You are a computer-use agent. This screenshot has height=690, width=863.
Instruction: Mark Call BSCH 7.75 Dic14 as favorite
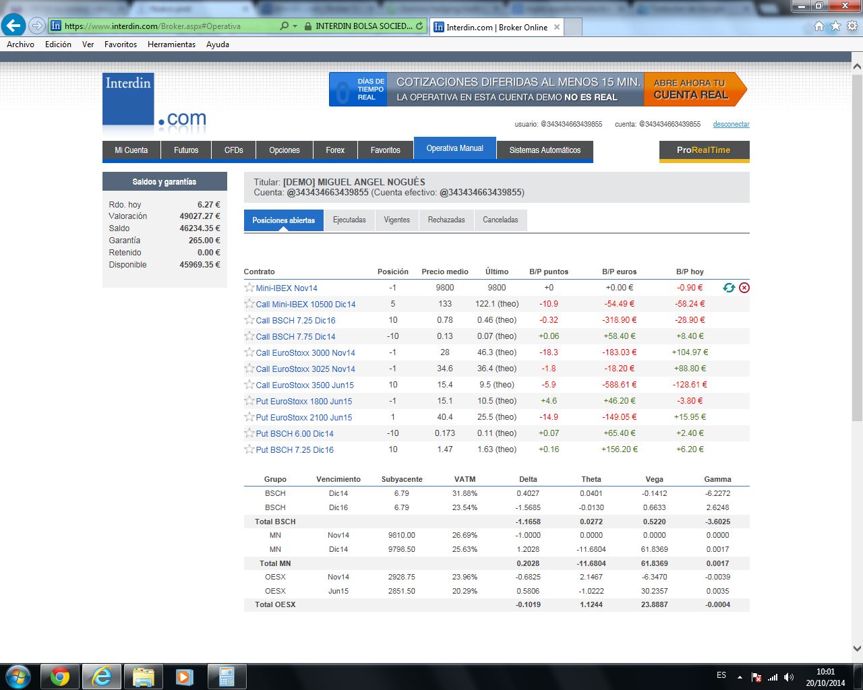tap(249, 336)
